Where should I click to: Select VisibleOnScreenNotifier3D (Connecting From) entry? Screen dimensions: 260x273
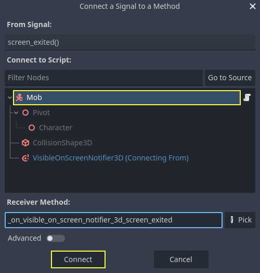click(111, 158)
